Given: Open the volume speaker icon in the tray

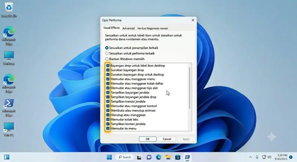Looking at the screenshot, I should pos(269,157).
